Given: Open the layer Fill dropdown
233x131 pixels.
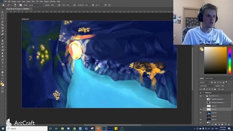Looking at the screenshot, I should coord(226,89).
